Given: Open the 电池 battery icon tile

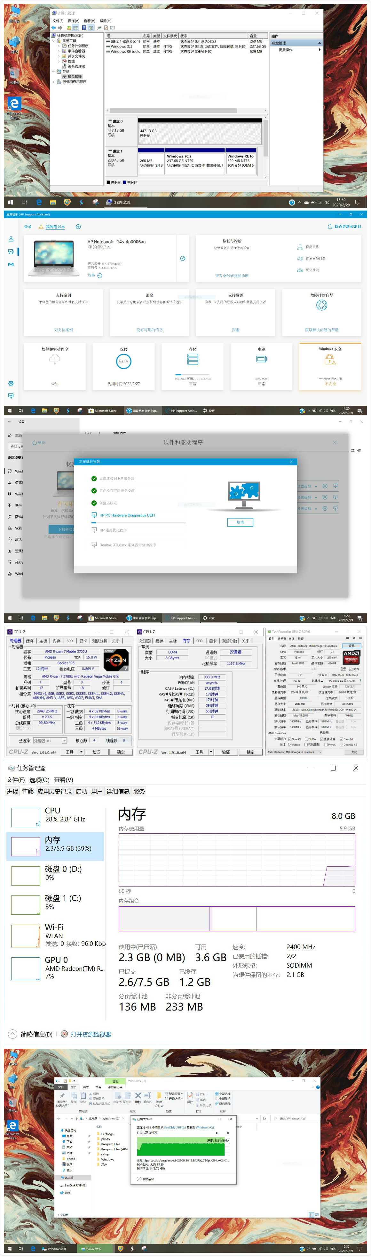Looking at the screenshot, I should click(x=261, y=359).
